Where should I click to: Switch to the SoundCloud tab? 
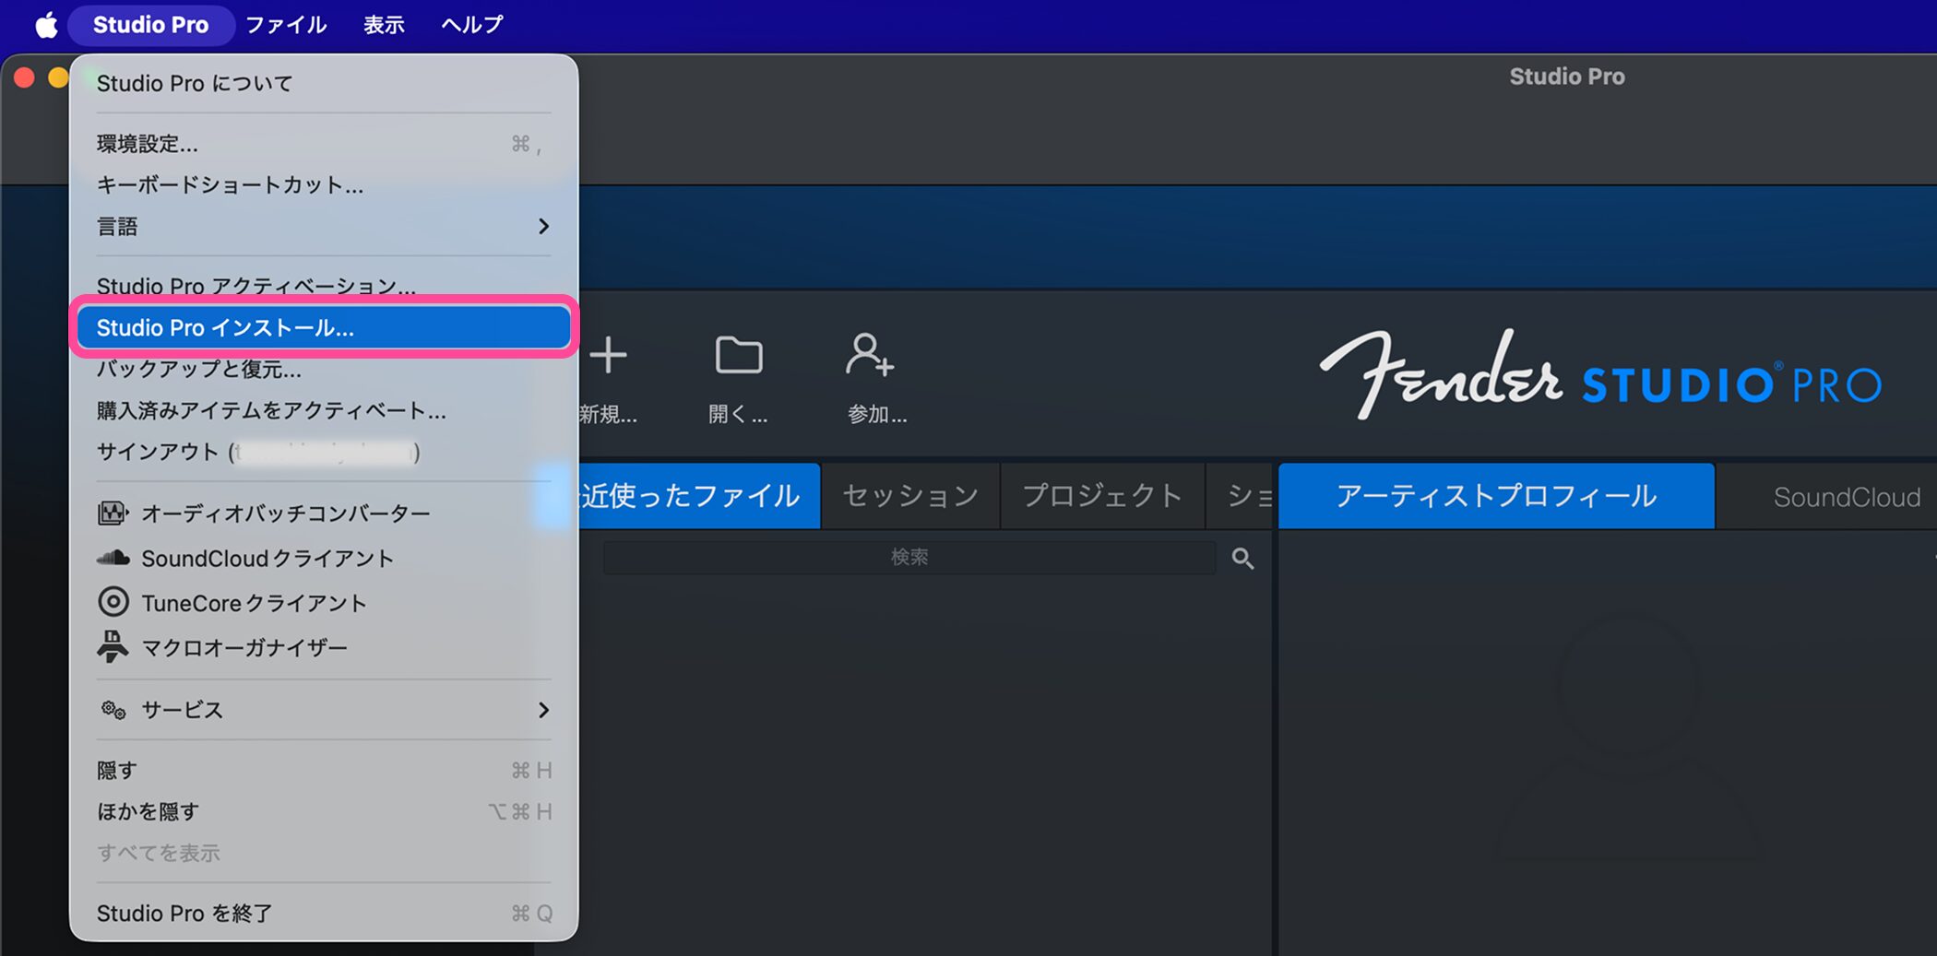click(1846, 497)
